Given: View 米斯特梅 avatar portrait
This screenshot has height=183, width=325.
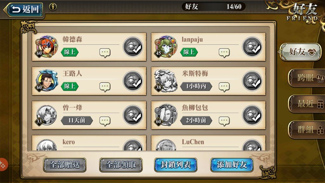Looking at the screenshot, I should pyautogui.click(x=166, y=81).
